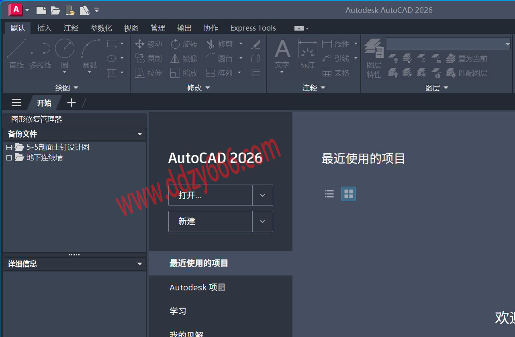515x337 pixels.
Task: Click the Rotate (旋转) tool
Action: click(184, 44)
